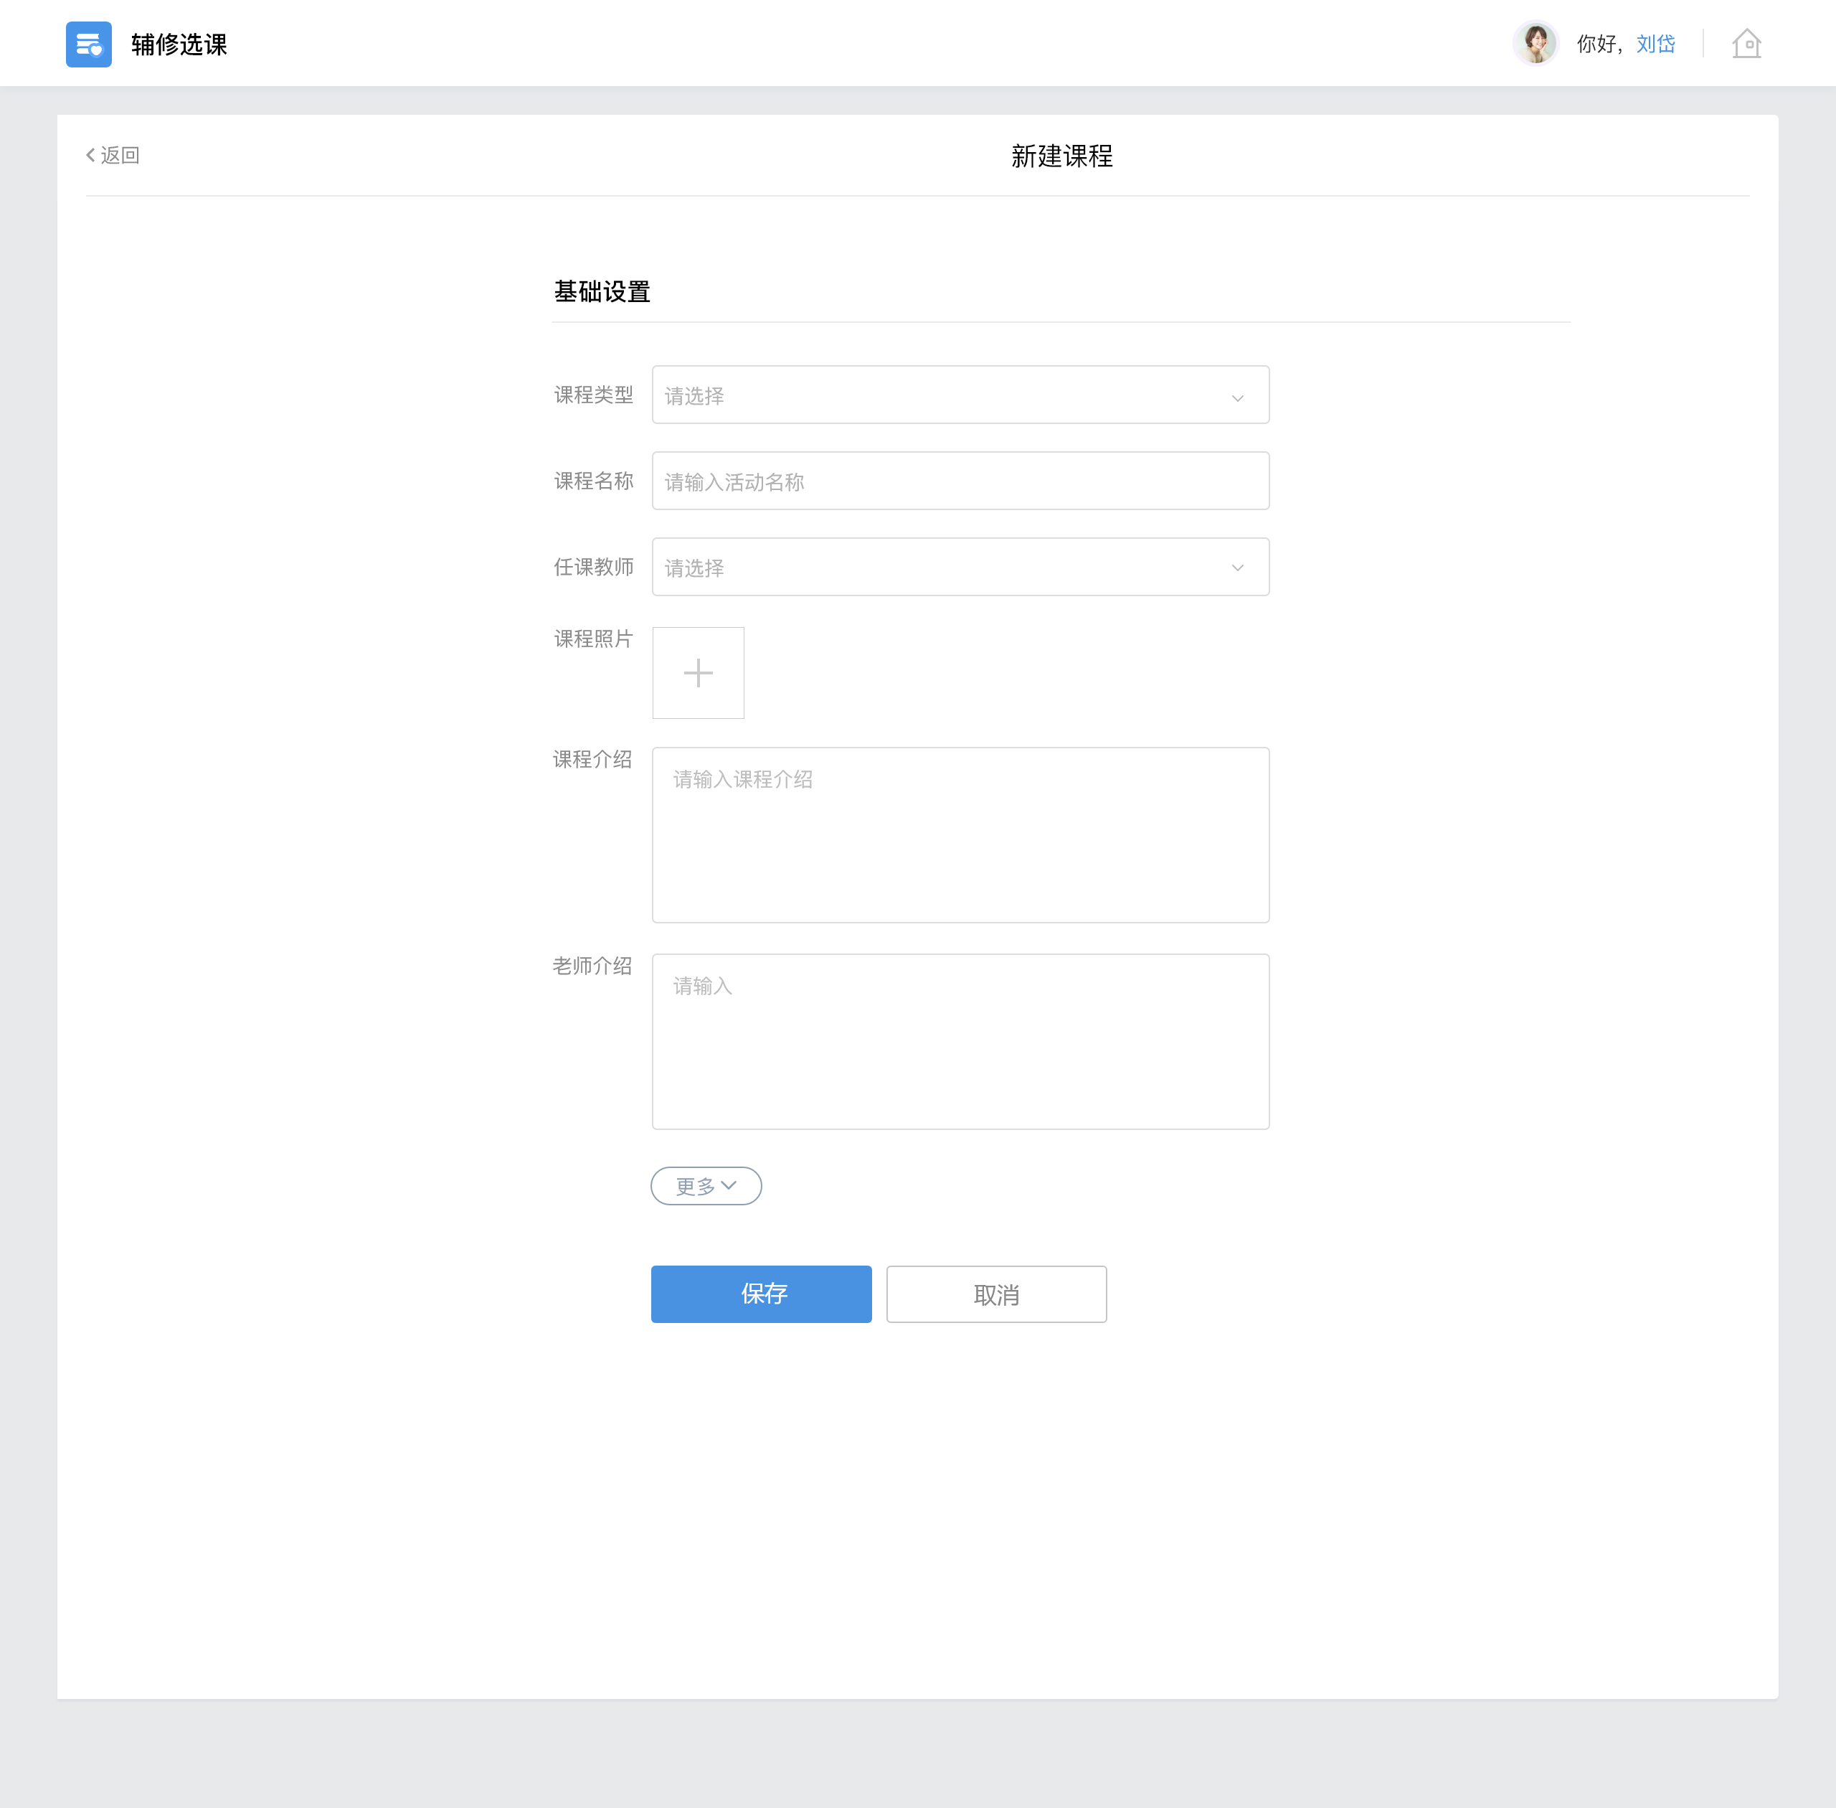
Task: Click the chevron arrow in 任课教师 field
Action: tap(1237, 568)
